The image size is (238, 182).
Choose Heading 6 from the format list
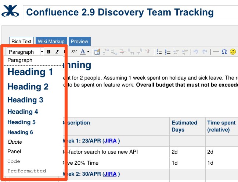click(33, 132)
